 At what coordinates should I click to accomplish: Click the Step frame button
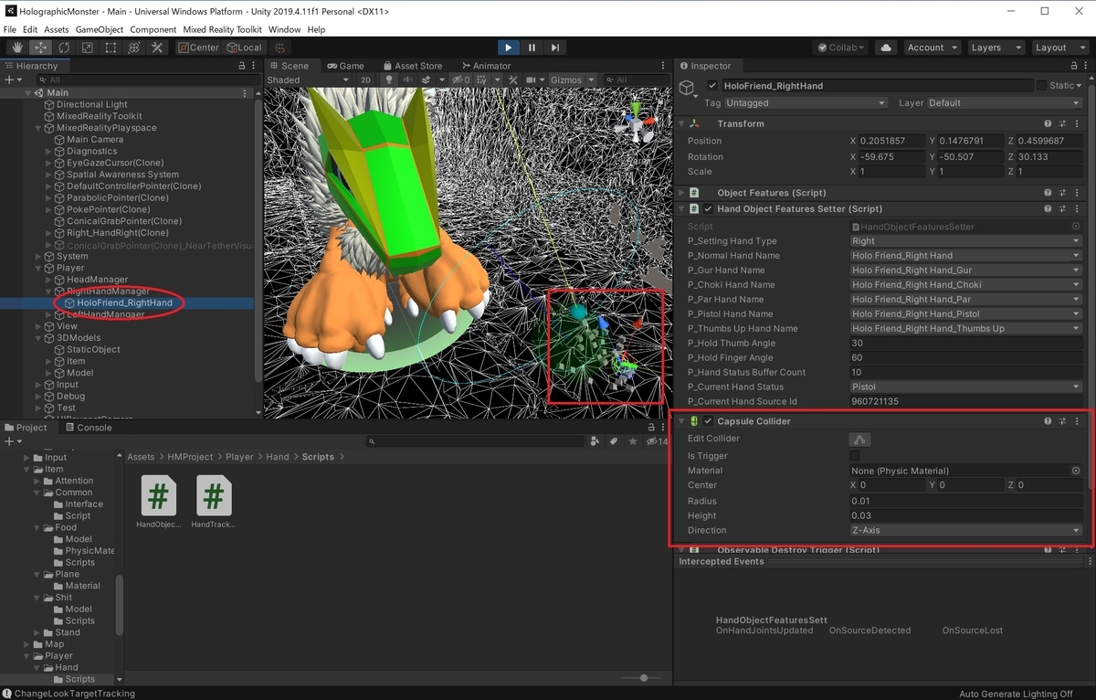(554, 48)
